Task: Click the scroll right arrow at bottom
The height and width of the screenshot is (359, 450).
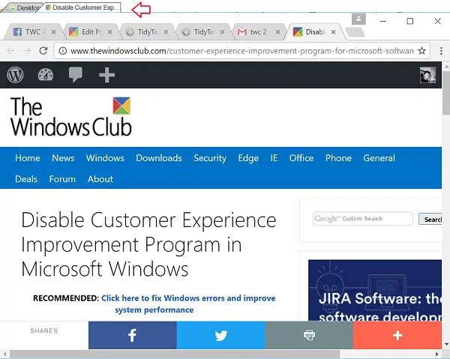Action: point(437,354)
